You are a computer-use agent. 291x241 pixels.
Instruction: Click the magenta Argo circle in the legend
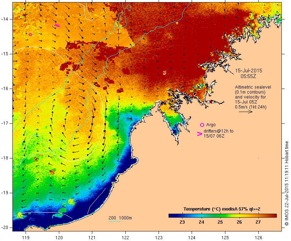pos(202,125)
